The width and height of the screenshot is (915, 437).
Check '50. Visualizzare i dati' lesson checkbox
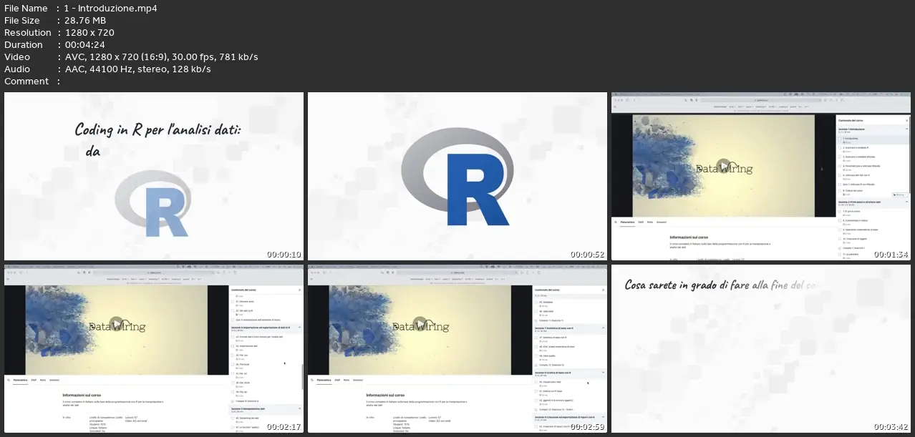tap(536, 382)
